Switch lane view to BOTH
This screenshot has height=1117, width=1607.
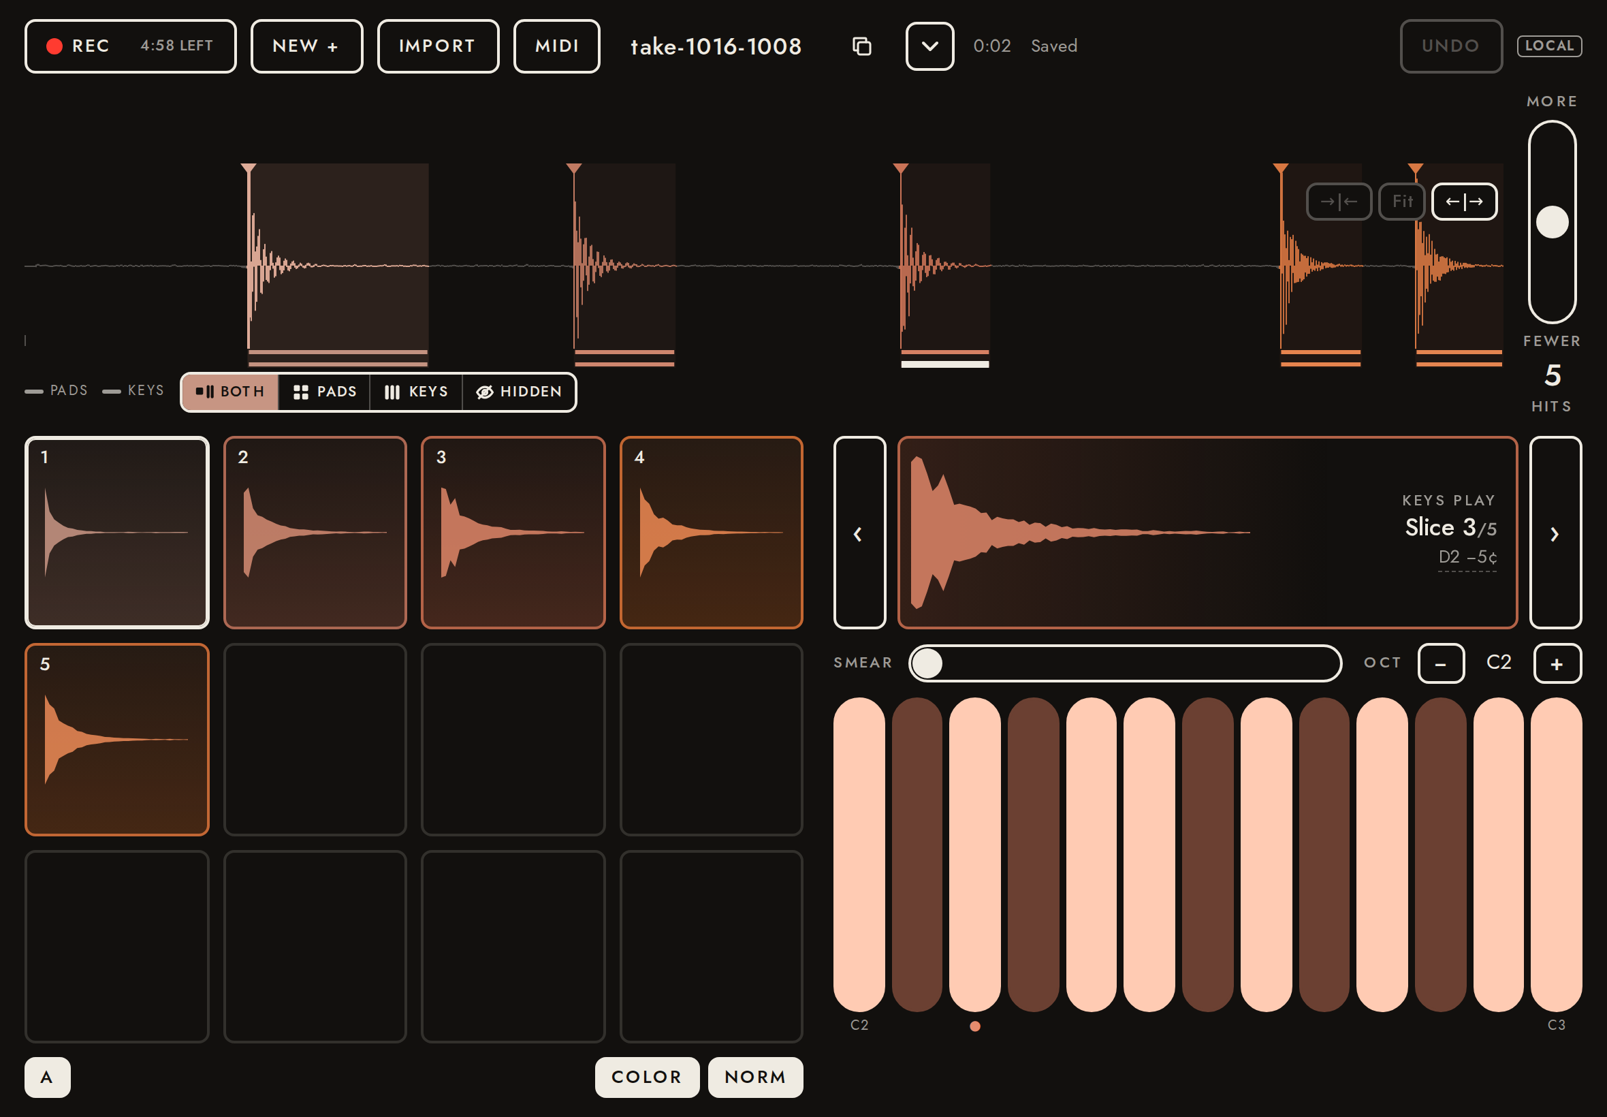(x=230, y=392)
